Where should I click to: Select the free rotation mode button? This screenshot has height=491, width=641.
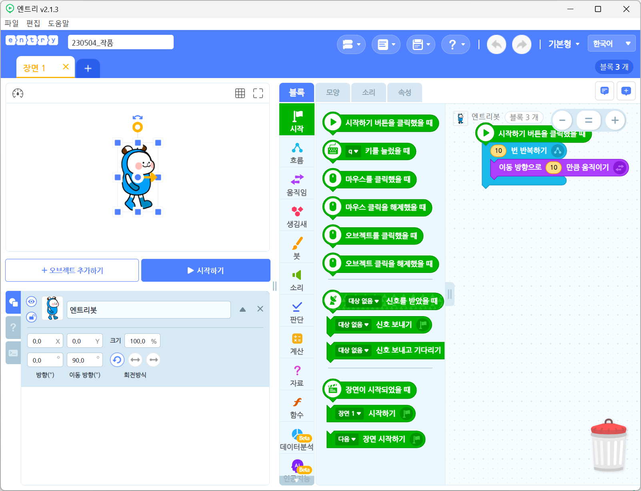[117, 360]
